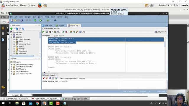Viewport: 189px width, 106px height.
Task: Open the Source menu
Action: [41, 17]
